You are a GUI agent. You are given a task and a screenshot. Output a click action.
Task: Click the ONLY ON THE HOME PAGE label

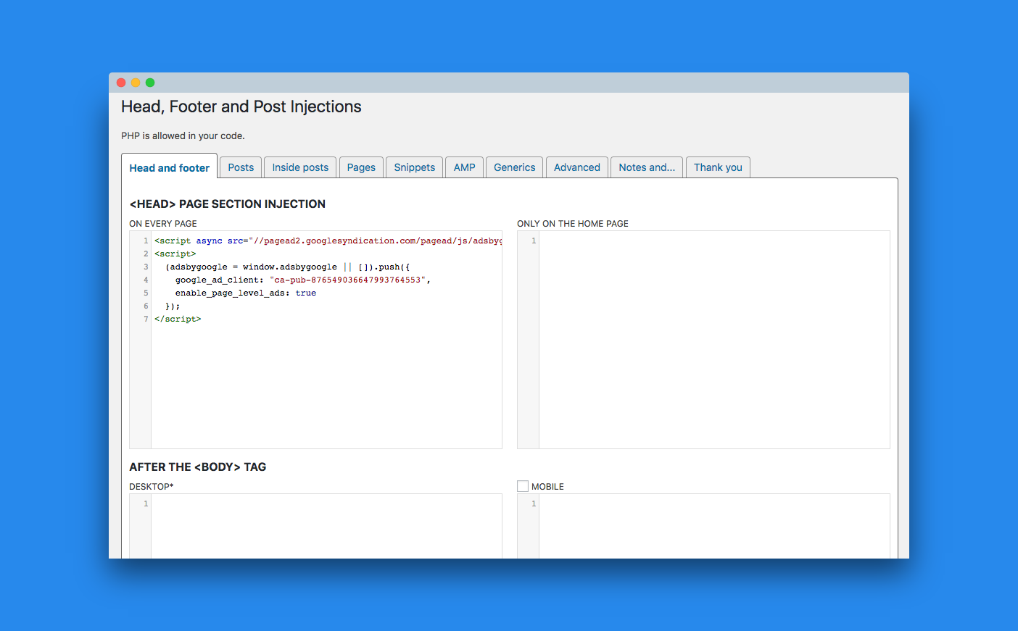[x=573, y=224]
